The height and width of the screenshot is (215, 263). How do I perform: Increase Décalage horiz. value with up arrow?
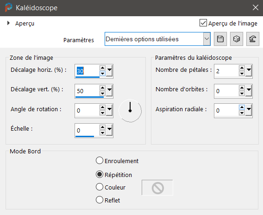coord(102,68)
